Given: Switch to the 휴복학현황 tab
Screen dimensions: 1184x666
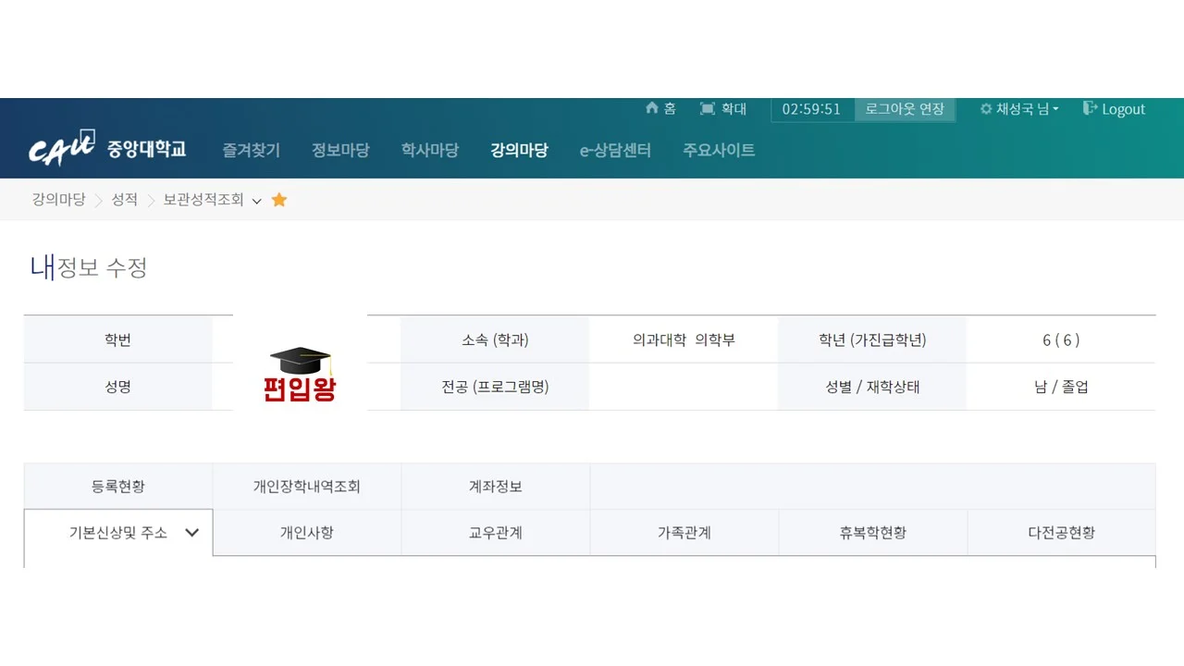Looking at the screenshot, I should tap(873, 533).
